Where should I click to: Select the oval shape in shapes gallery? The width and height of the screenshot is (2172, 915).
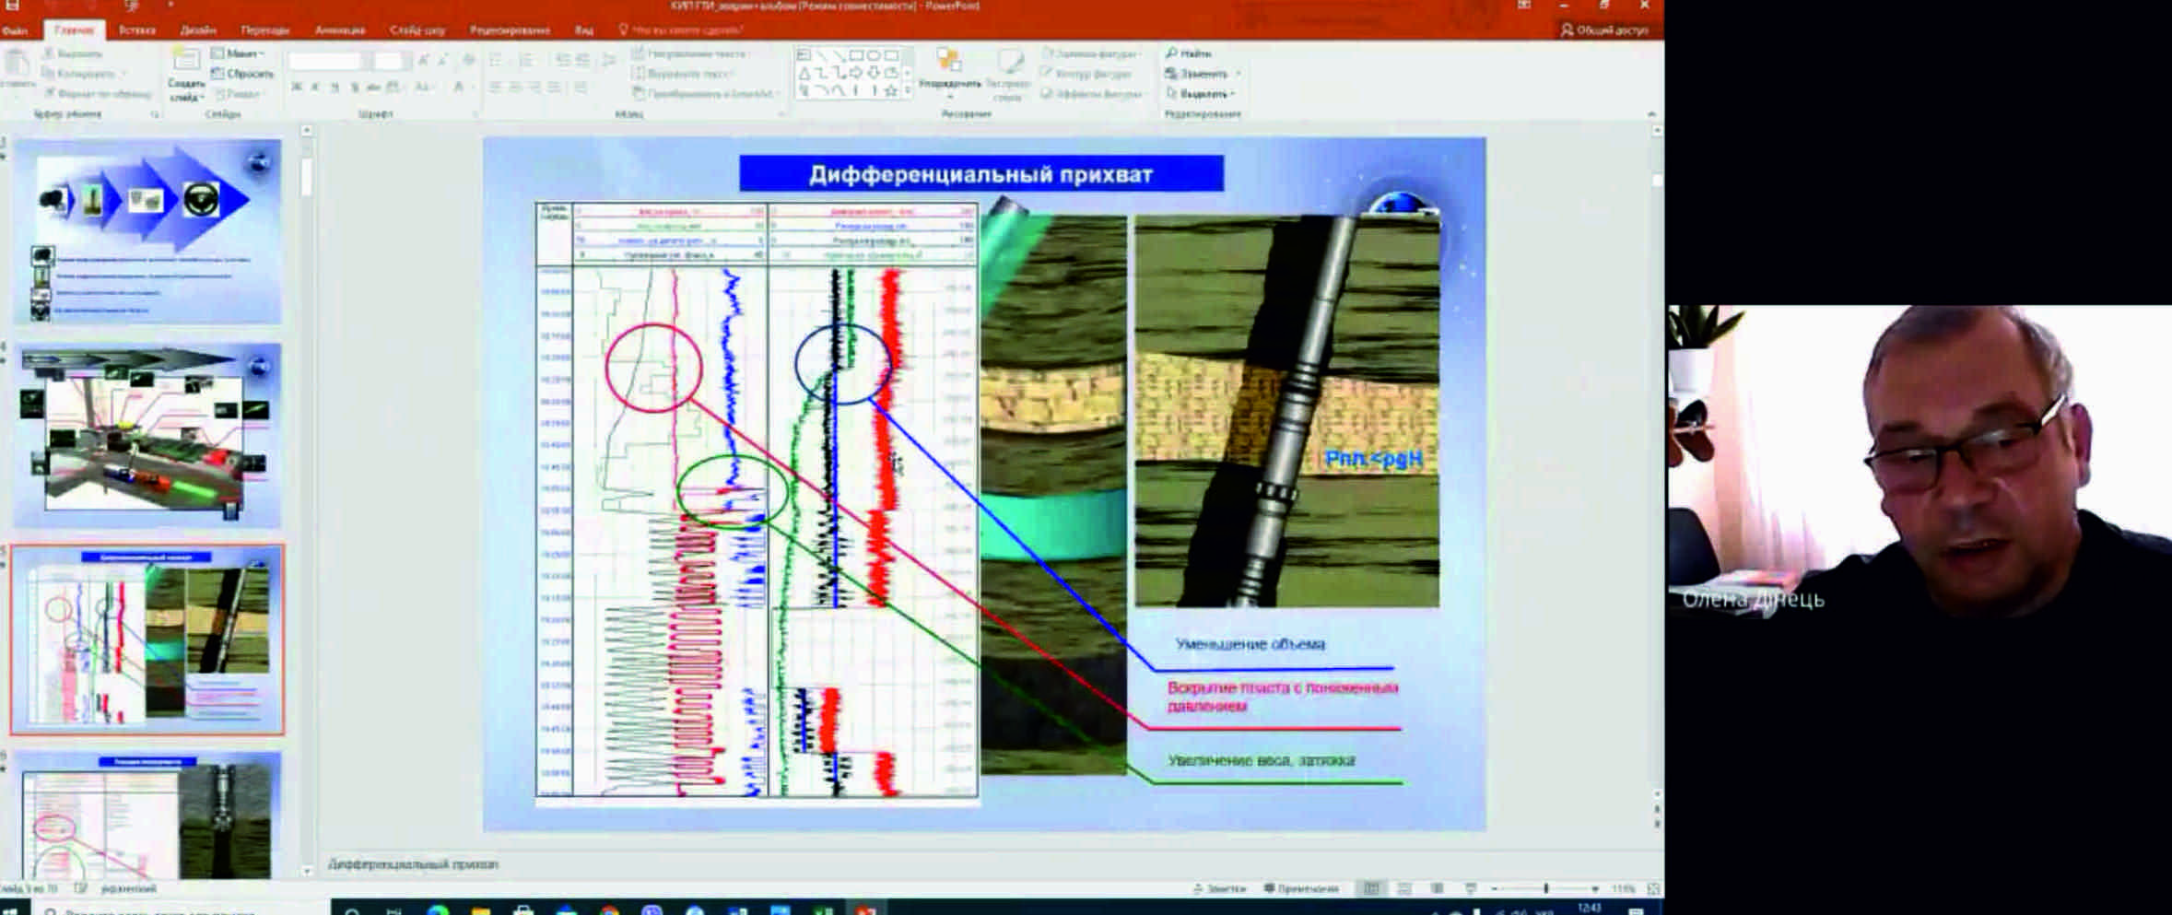coord(874,55)
